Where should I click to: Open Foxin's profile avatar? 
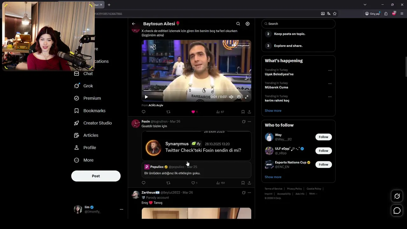[x=136, y=124]
